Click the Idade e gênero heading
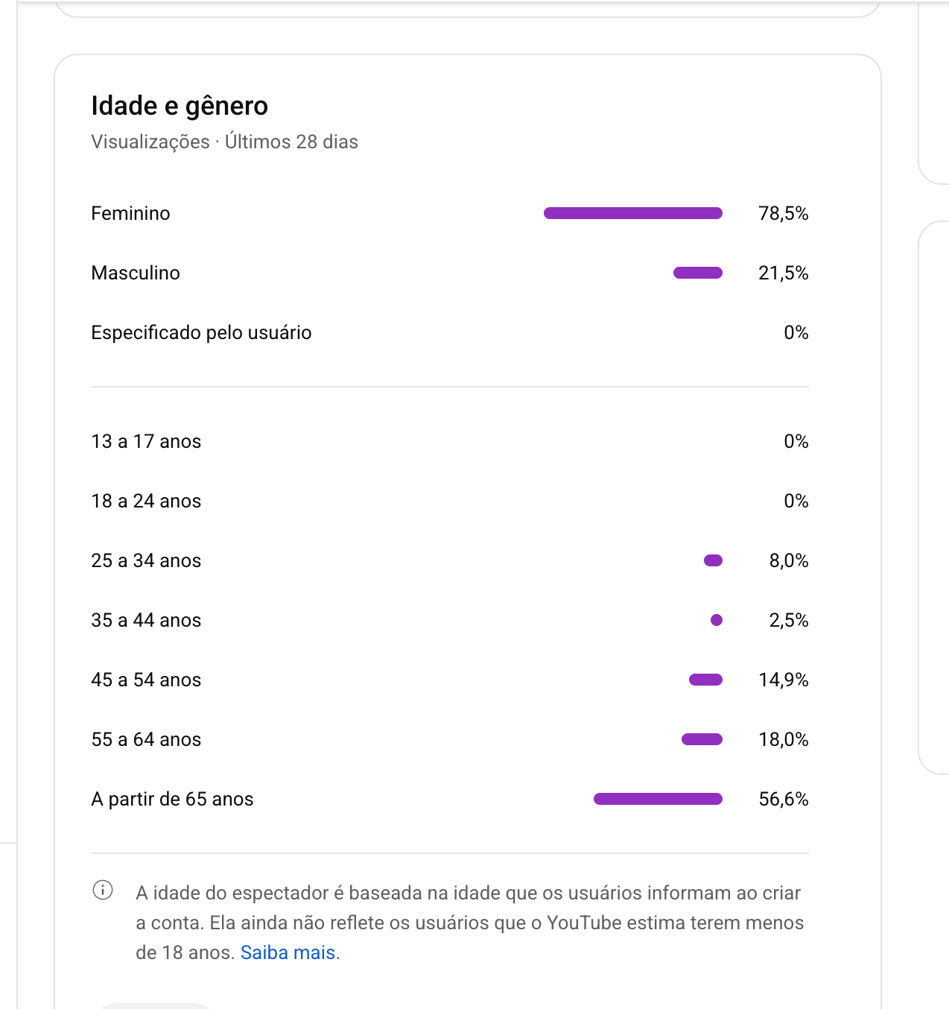 [x=180, y=106]
